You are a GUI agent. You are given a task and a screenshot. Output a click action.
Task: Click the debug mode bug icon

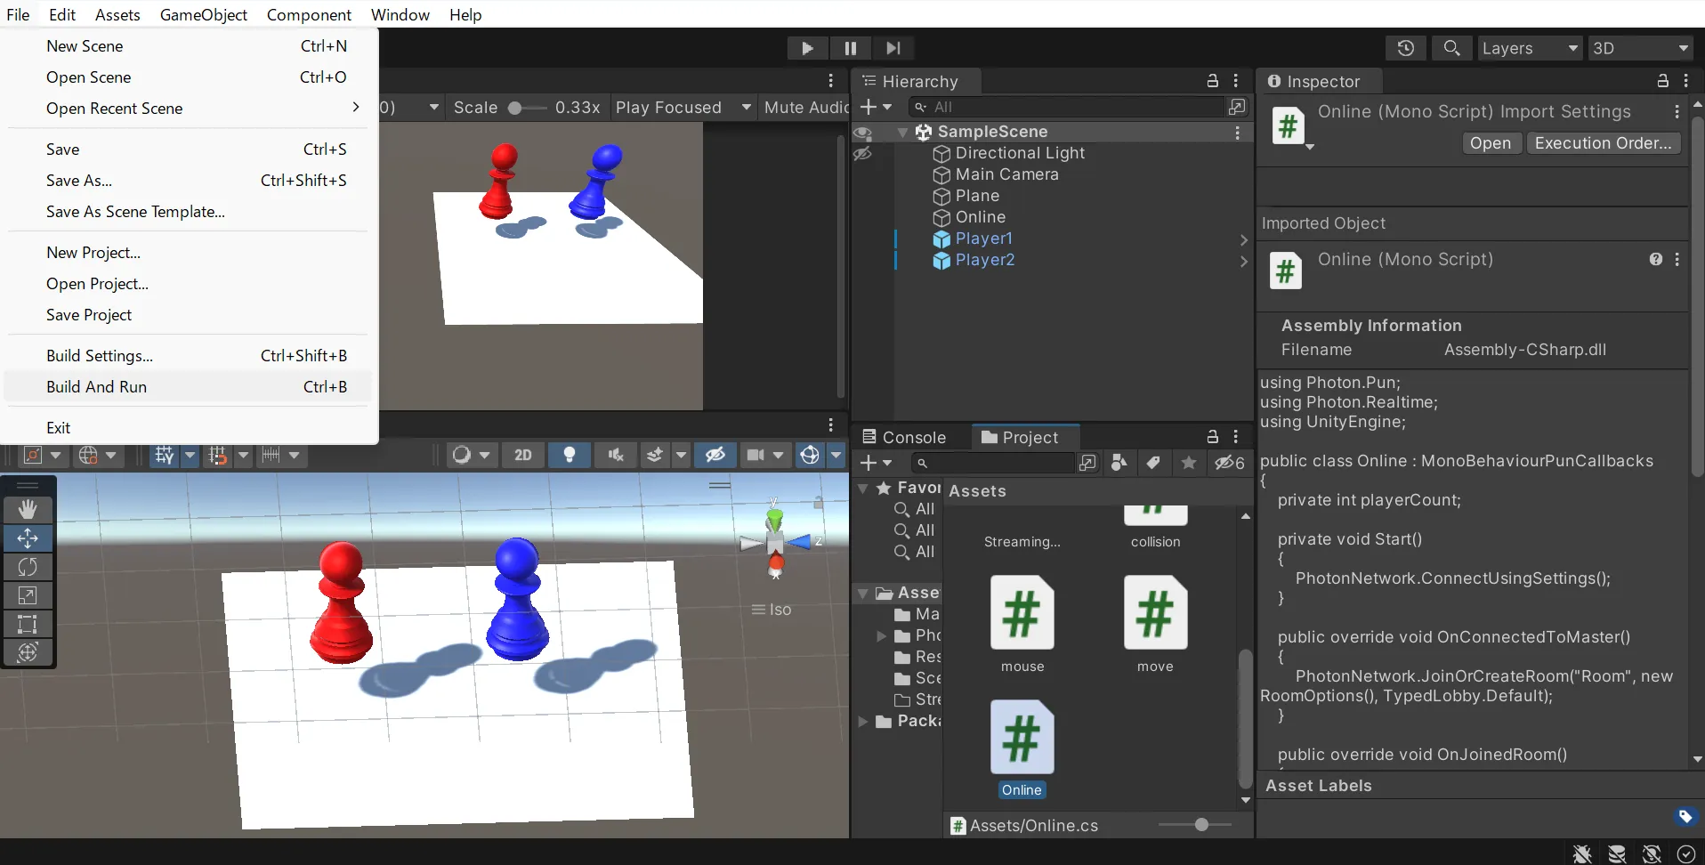pyautogui.click(x=1582, y=853)
